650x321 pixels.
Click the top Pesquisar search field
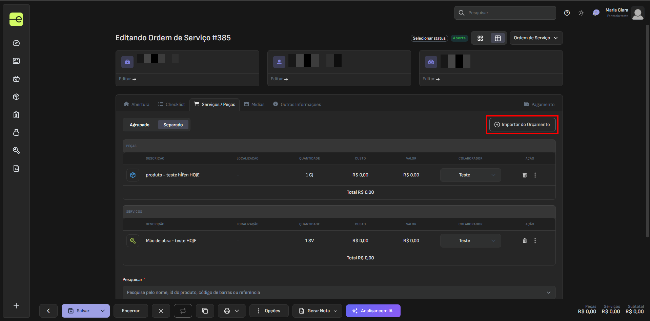pyautogui.click(x=505, y=13)
